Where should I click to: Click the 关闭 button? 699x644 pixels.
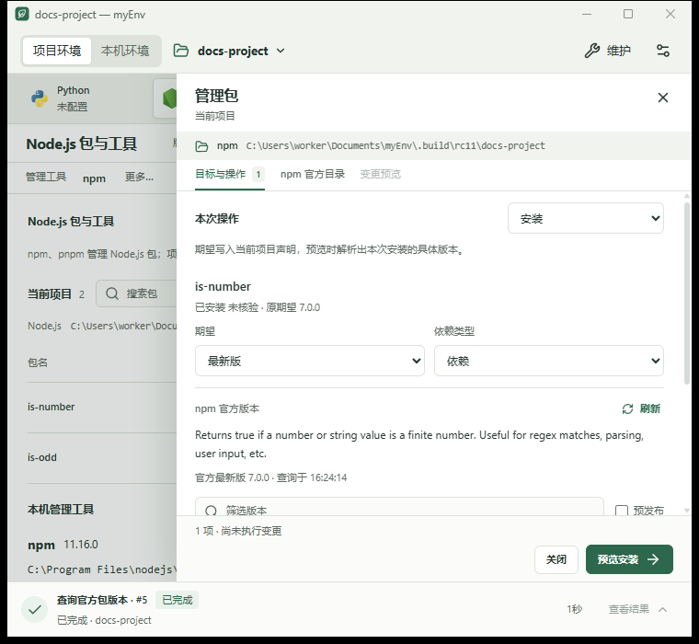tap(556, 559)
